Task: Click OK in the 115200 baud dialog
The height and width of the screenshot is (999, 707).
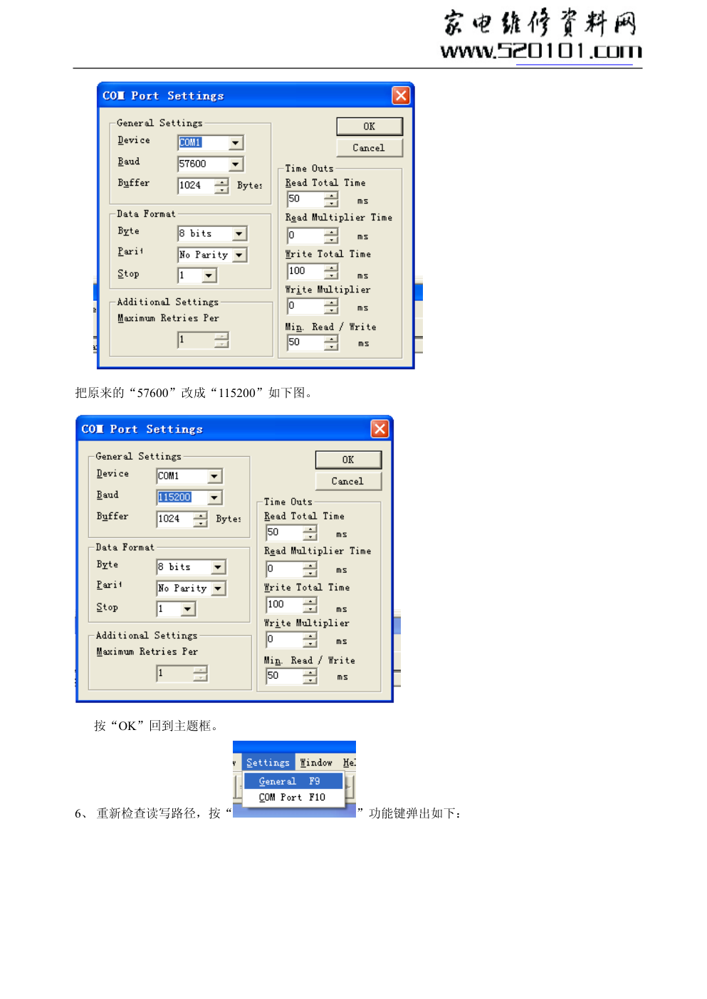Action: click(348, 460)
